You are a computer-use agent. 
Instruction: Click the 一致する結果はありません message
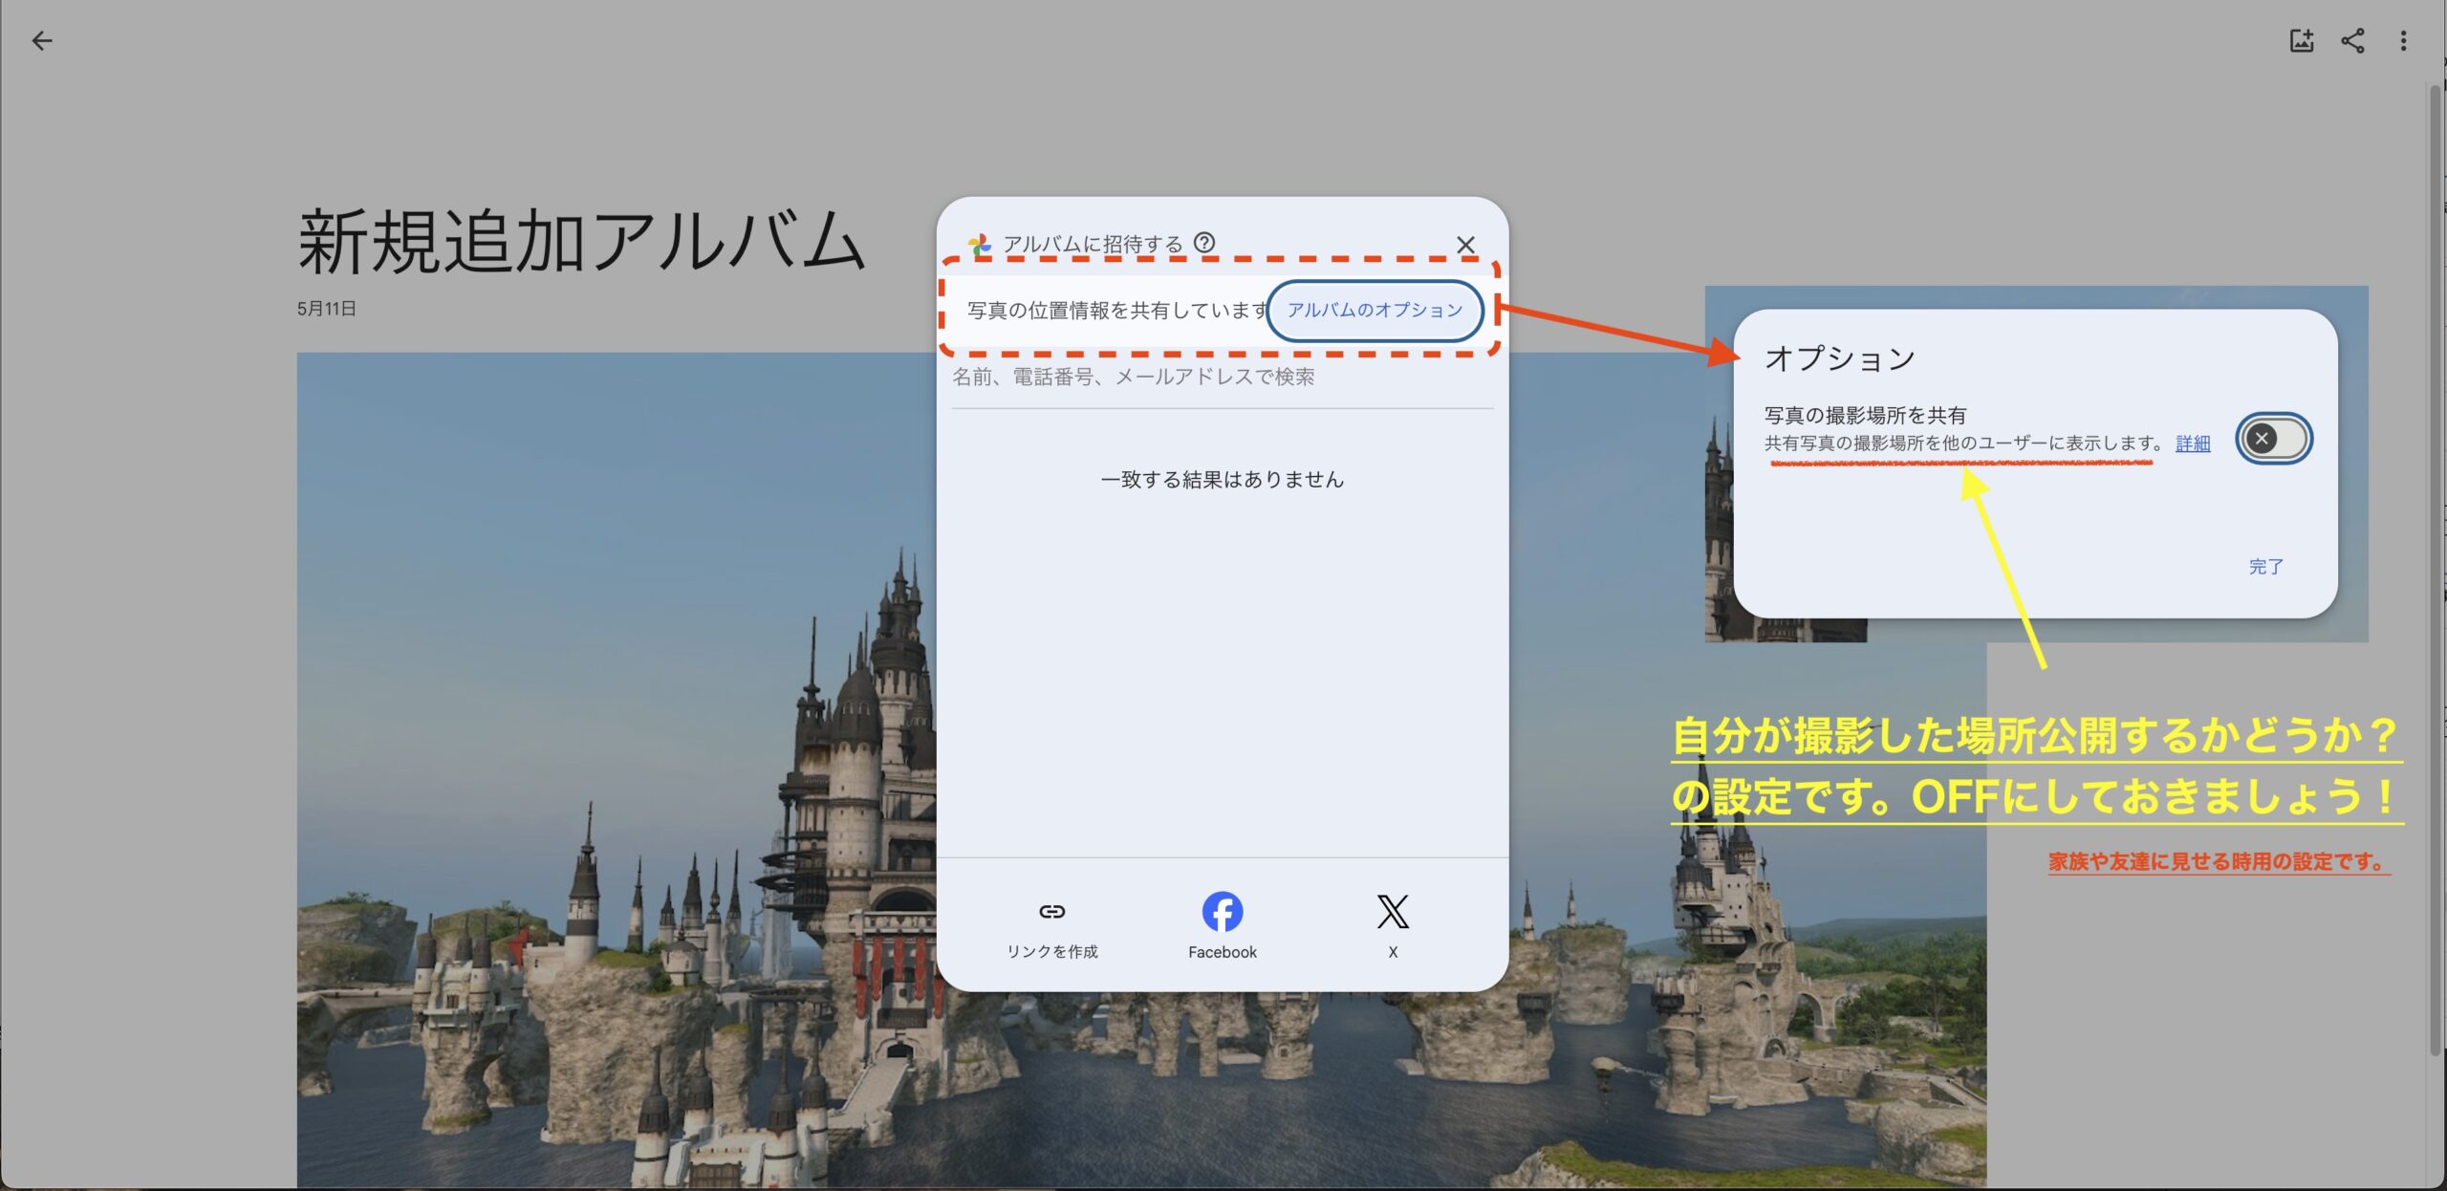pyautogui.click(x=1222, y=480)
